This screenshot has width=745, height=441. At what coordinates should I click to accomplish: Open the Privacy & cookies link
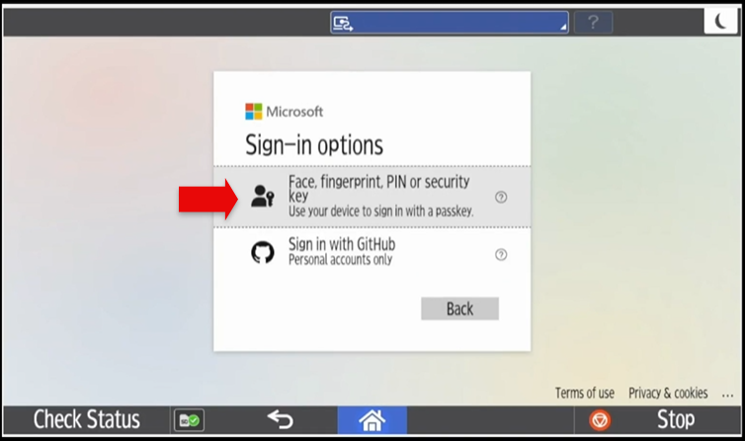(668, 393)
